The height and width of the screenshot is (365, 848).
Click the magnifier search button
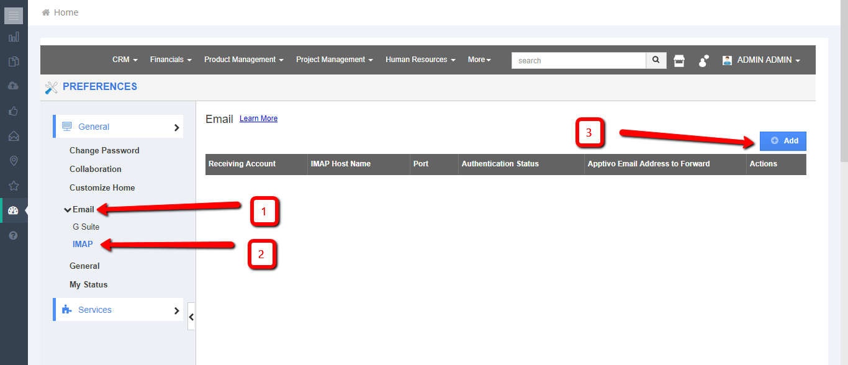[x=656, y=60]
